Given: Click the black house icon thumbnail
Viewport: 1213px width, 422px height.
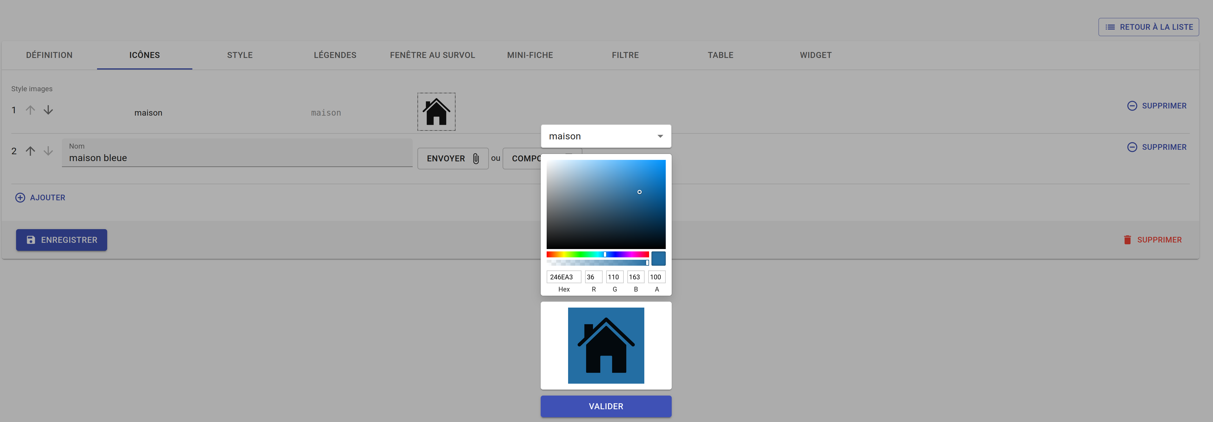Looking at the screenshot, I should pyautogui.click(x=436, y=112).
